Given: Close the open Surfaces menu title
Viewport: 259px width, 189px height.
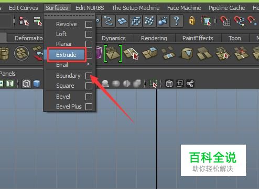Looking at the screenshot, I should [x=57, y=8].
